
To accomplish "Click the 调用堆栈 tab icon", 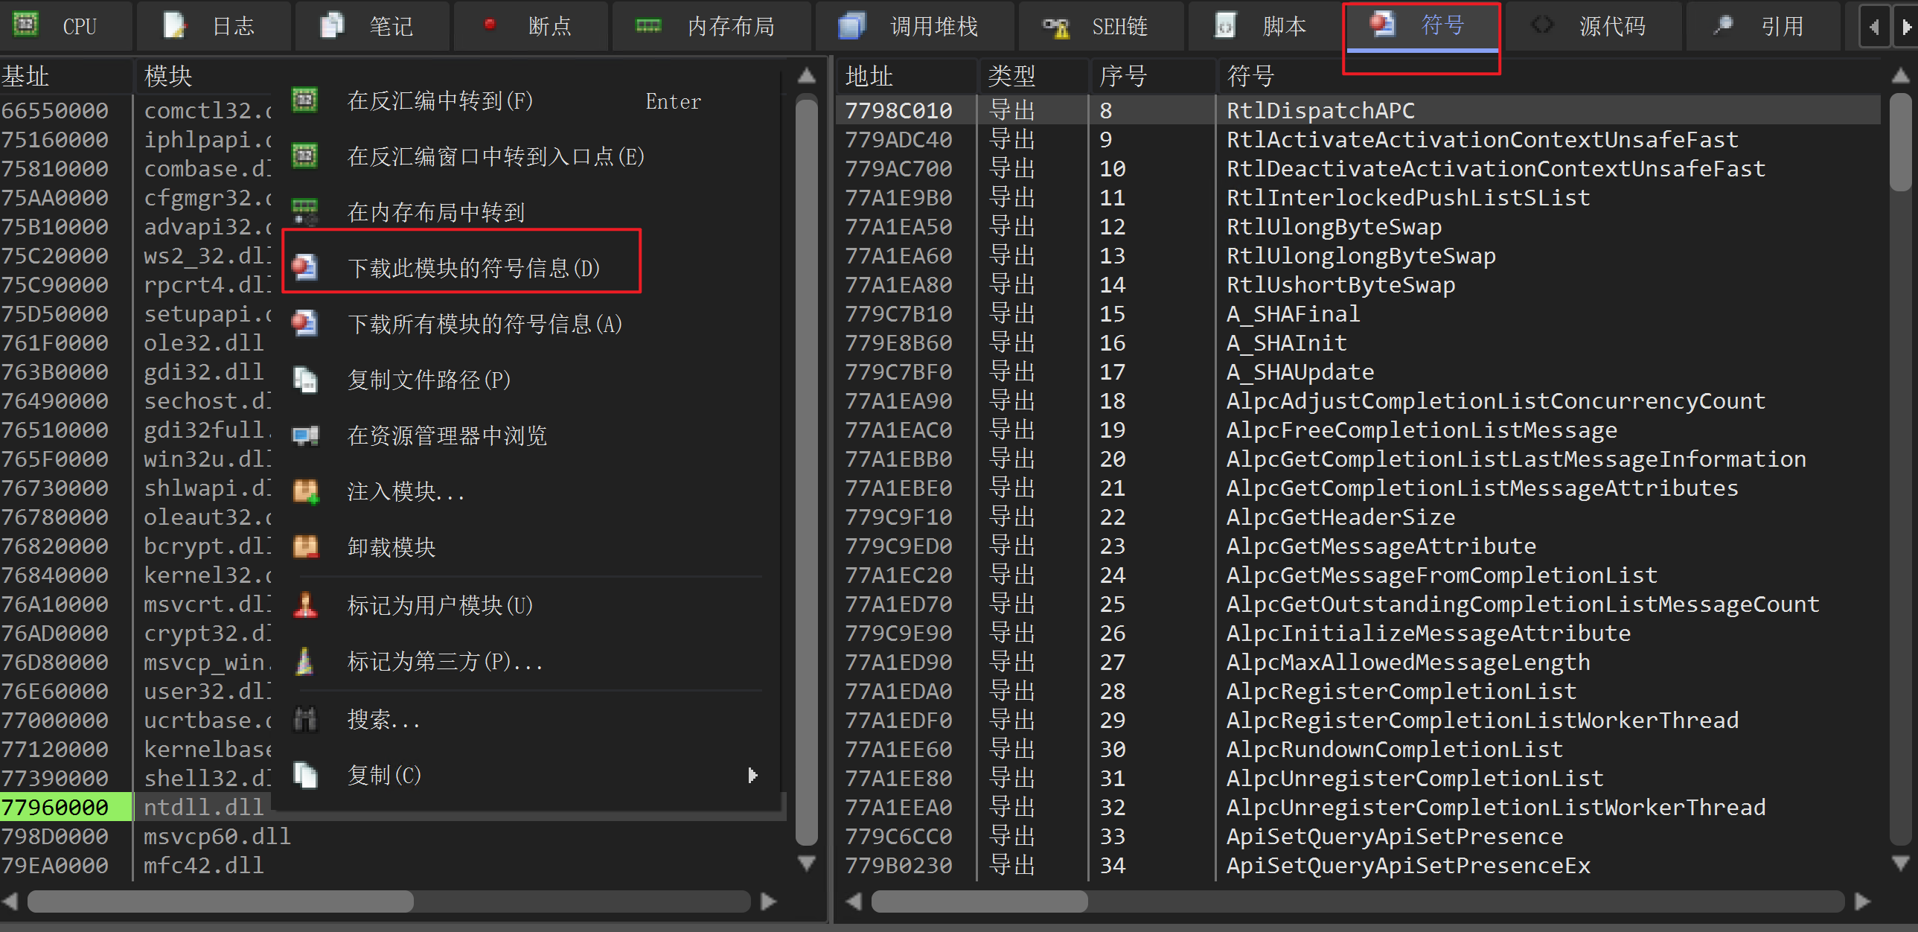I will (851, 26).
